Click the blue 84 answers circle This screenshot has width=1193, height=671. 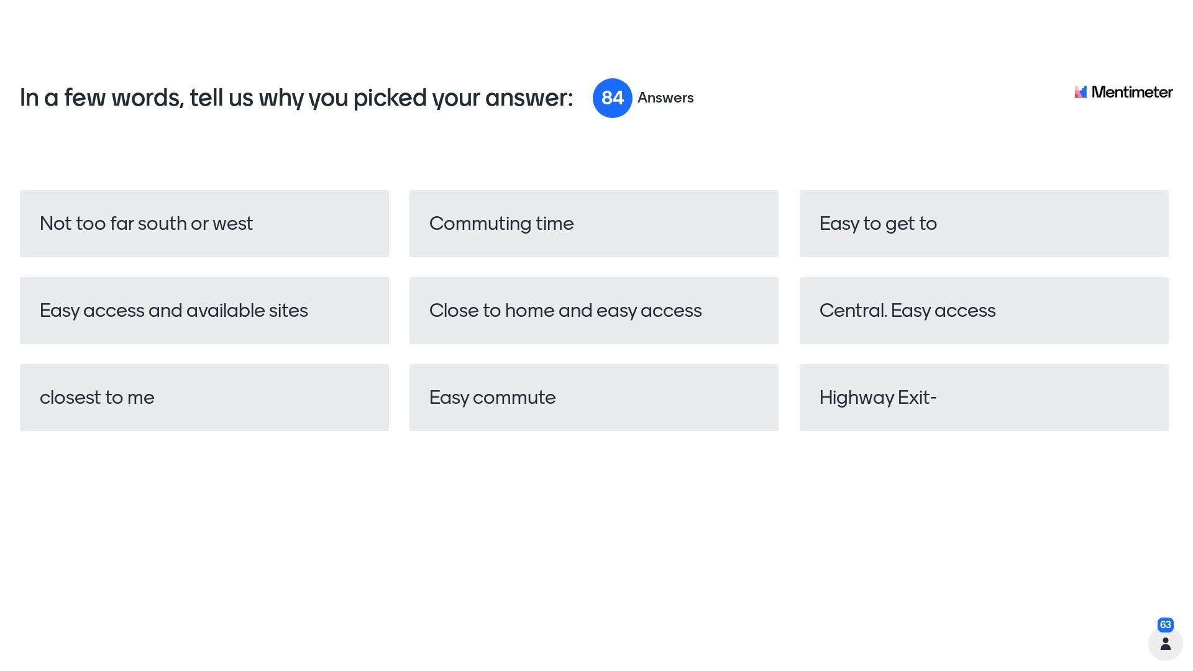point(612,98)
